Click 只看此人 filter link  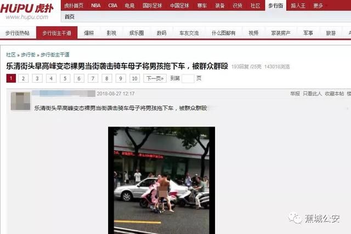click(x=312, y=94)
